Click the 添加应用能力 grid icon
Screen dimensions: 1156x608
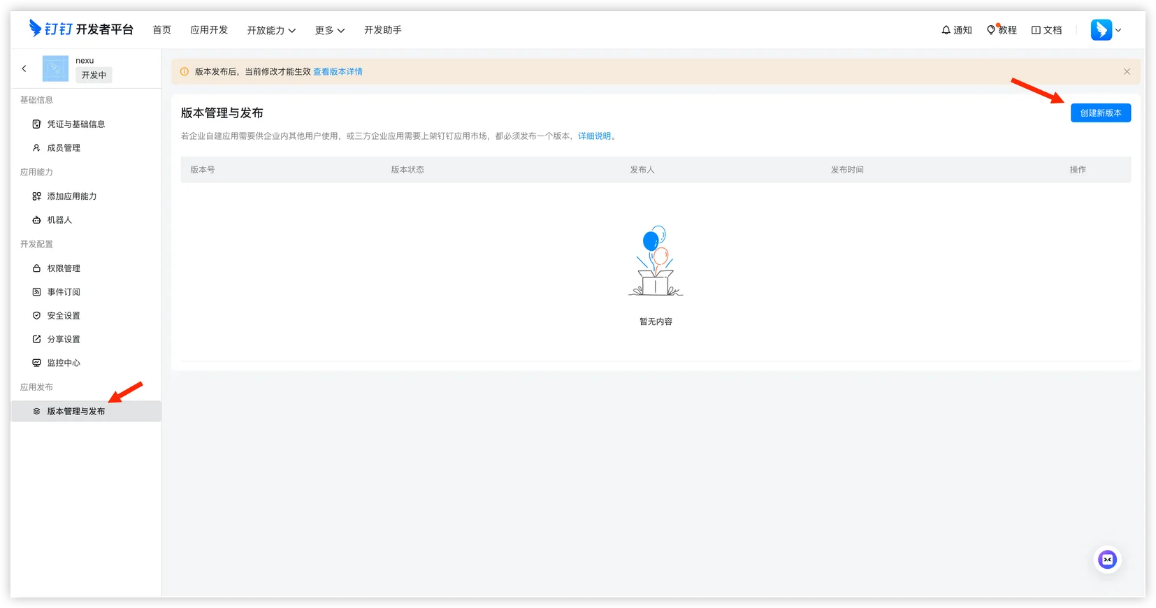point(36,196)
